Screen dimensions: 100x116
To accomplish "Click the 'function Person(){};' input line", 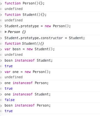I will pyautogui.click(x=25, y=3).
